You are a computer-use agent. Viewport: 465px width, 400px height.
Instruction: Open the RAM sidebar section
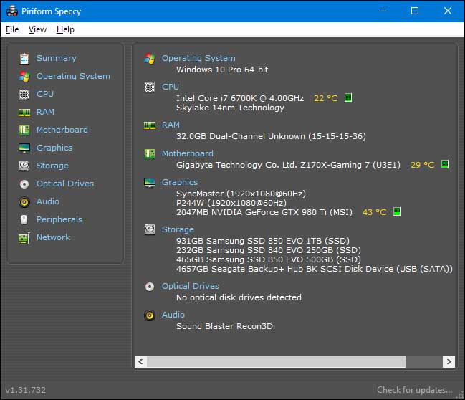click(45, 112)
